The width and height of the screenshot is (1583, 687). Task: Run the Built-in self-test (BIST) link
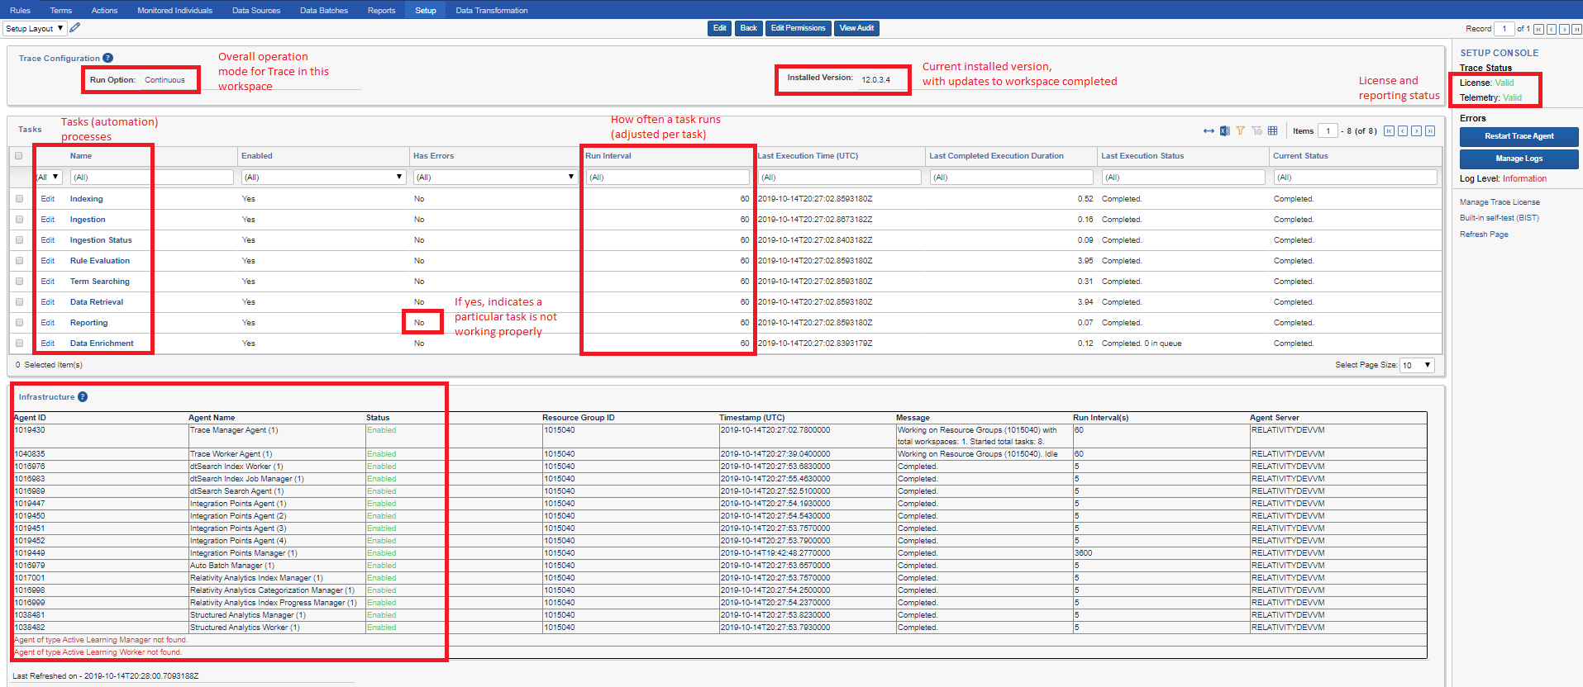1500,218
